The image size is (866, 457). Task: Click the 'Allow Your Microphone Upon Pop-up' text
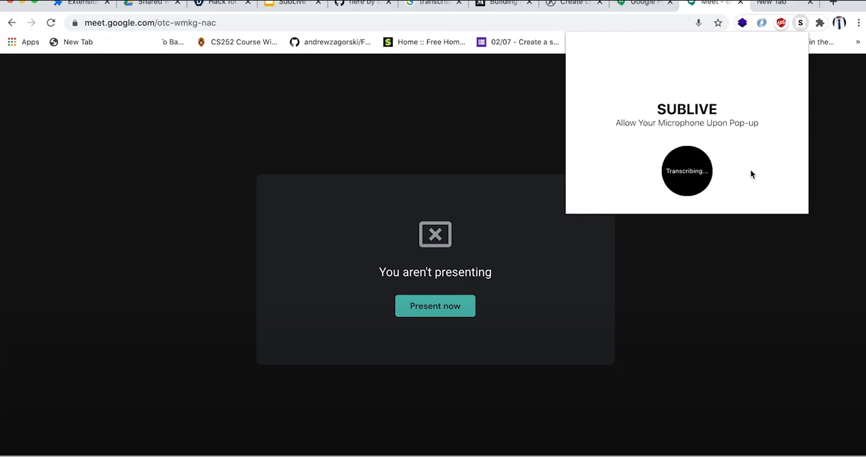(x=687, y=123)
